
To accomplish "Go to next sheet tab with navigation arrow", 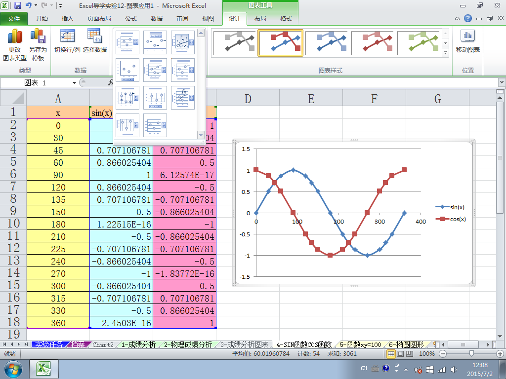I will pos(19,344).
